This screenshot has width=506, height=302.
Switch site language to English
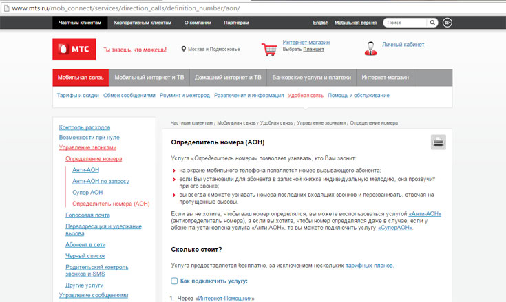(320, 23)
